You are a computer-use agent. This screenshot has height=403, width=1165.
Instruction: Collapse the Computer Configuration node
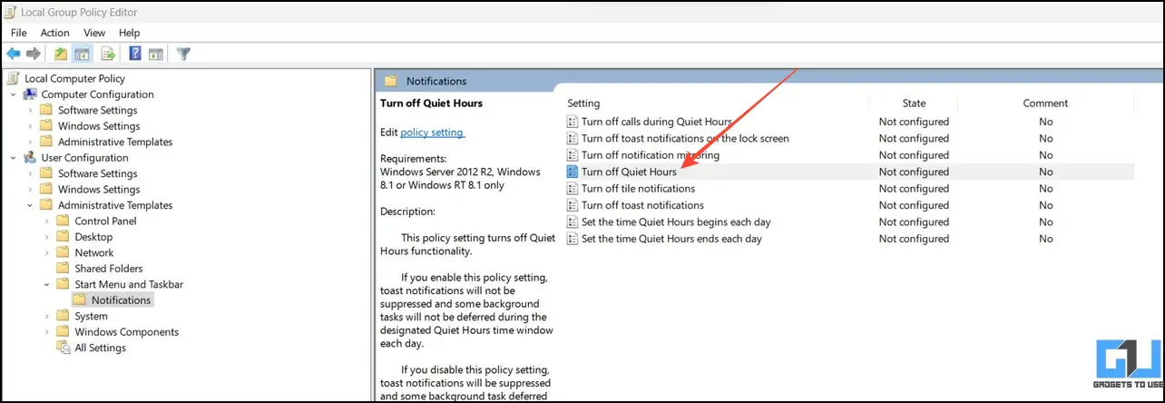coord(13,94)
